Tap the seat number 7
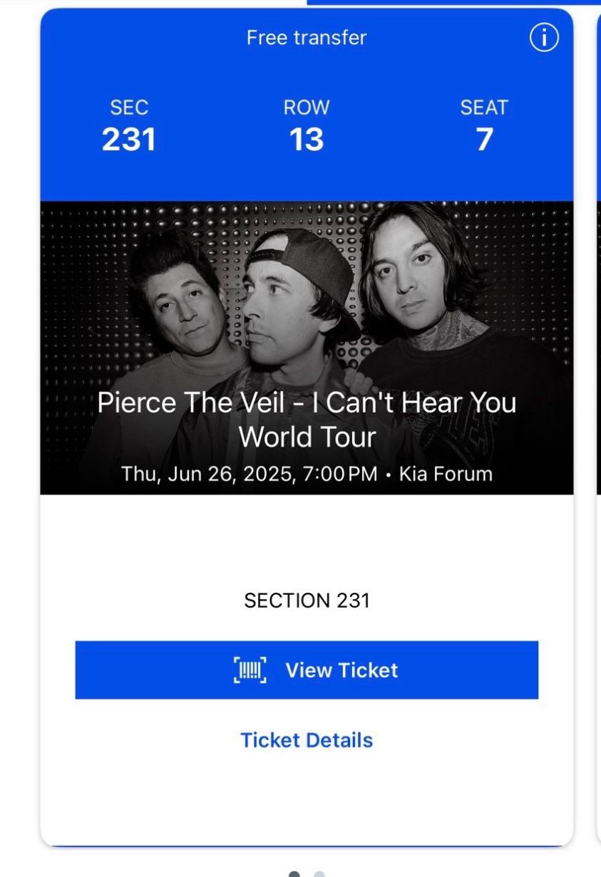 (484, 140)
